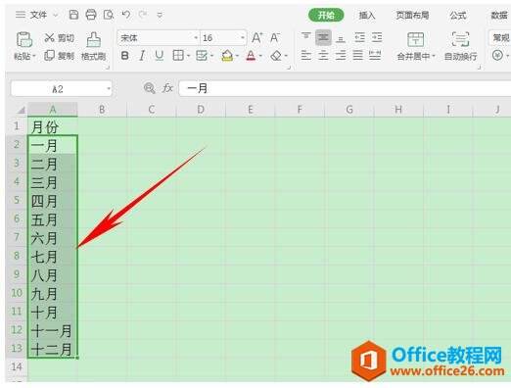This screenshot has width=511, height=388.
Task: Click the Save icon in quick access bar
Action: [73, 15]
